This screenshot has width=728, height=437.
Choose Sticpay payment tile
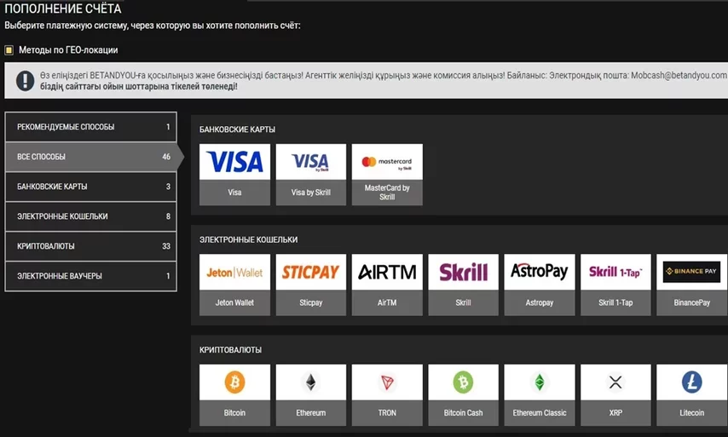pos(310,285)
